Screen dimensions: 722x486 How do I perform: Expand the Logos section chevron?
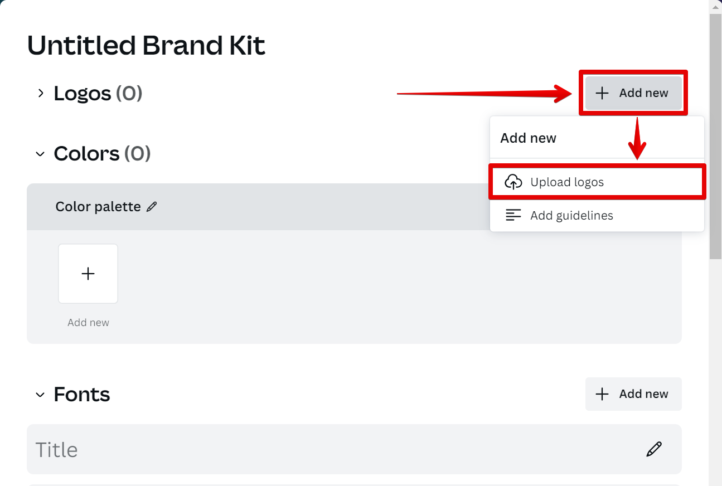[40, 93]
